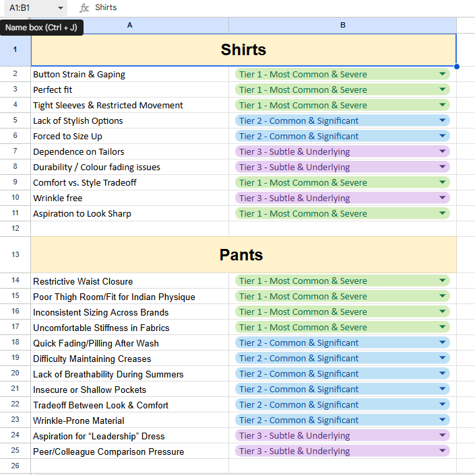Select the row 26 header
Image resolution: width=475 pixels, height=475 pixels.
pyautogui.click(x=15, y=466)
